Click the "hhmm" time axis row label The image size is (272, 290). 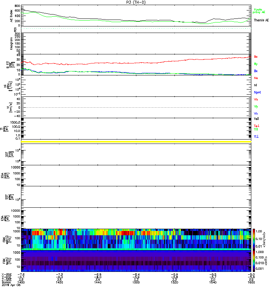click(6, 282)
